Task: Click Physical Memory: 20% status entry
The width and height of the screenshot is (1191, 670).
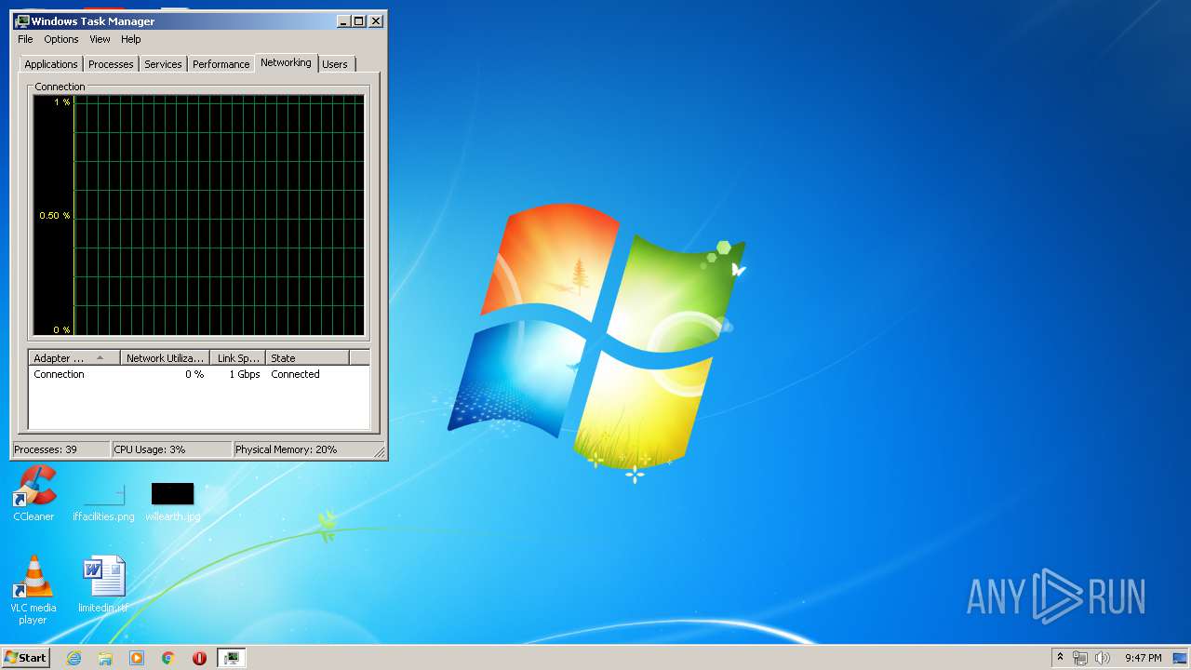Action: click(302, 449)
